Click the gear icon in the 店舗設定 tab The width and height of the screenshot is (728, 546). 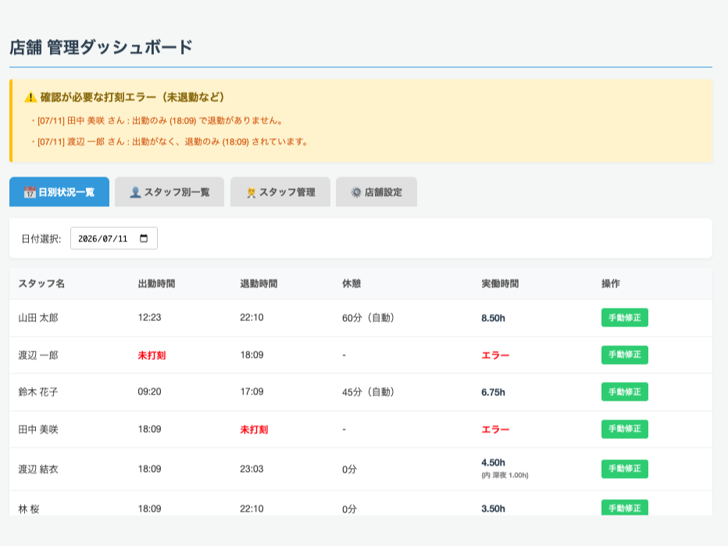click(x=356, y=192)
